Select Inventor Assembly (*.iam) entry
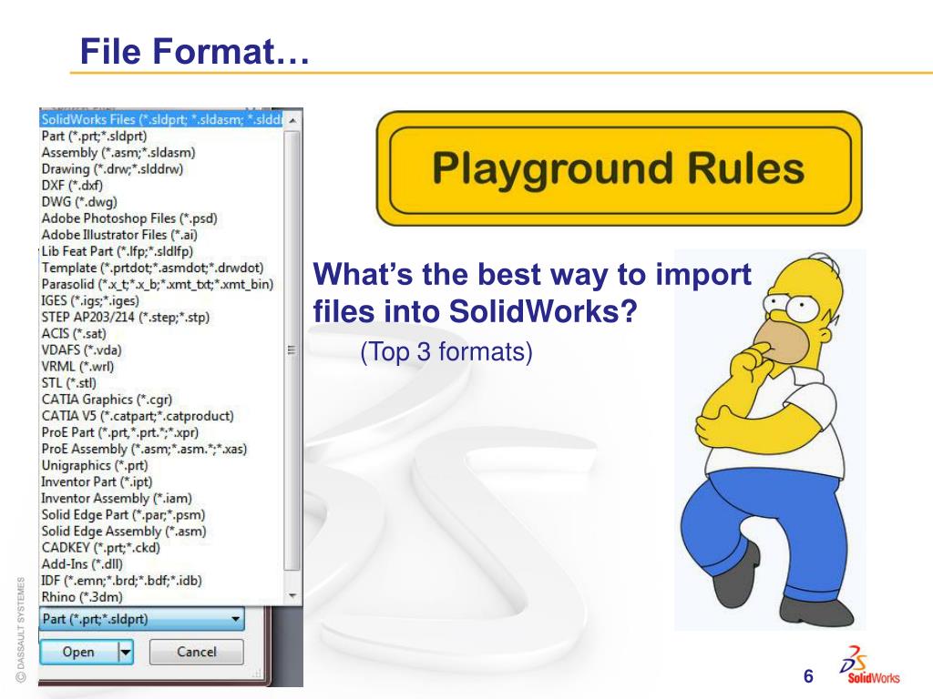Viewport: 933px width, 699px height. 162,498
